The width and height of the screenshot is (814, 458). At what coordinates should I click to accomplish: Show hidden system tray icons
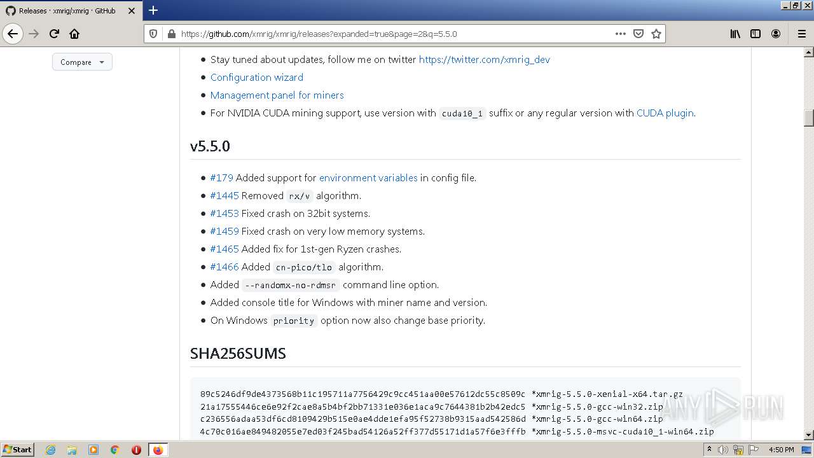[x=711, y=450]
